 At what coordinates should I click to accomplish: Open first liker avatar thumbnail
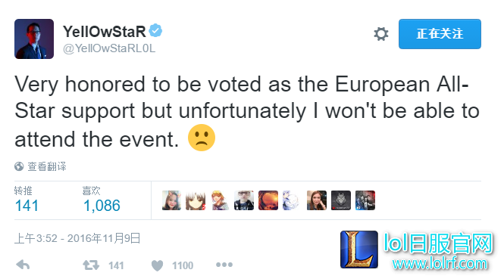coord(171,200)
